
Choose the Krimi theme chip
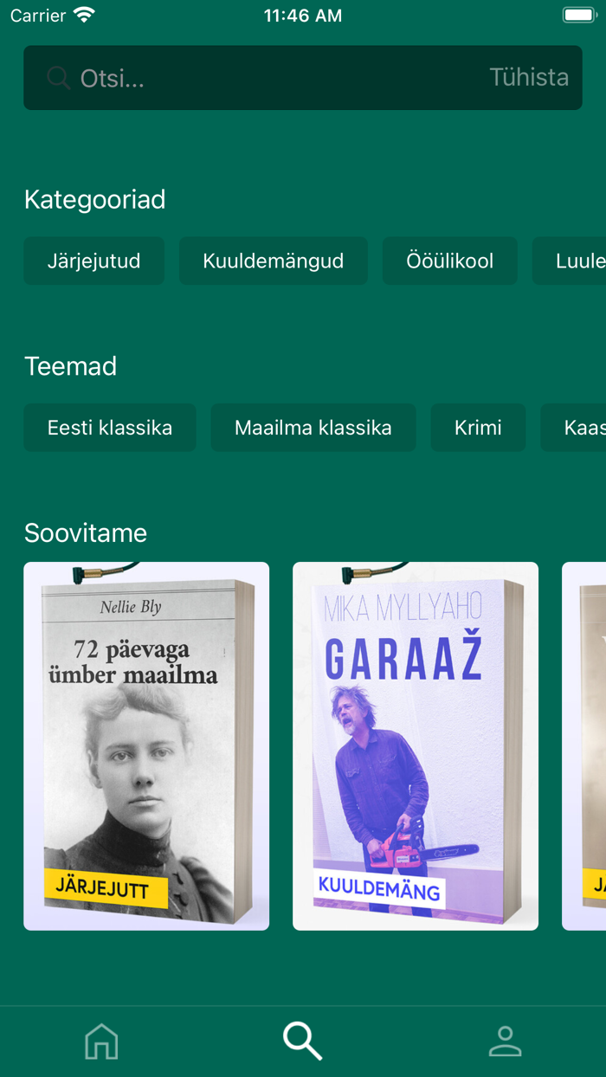coord(479,428)
